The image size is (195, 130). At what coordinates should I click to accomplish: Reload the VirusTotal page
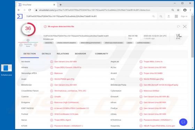[30, 10]
